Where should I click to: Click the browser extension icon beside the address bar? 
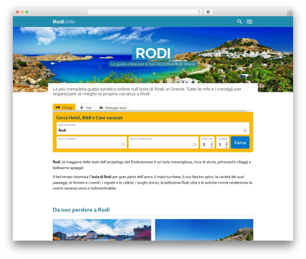point(208,12)
